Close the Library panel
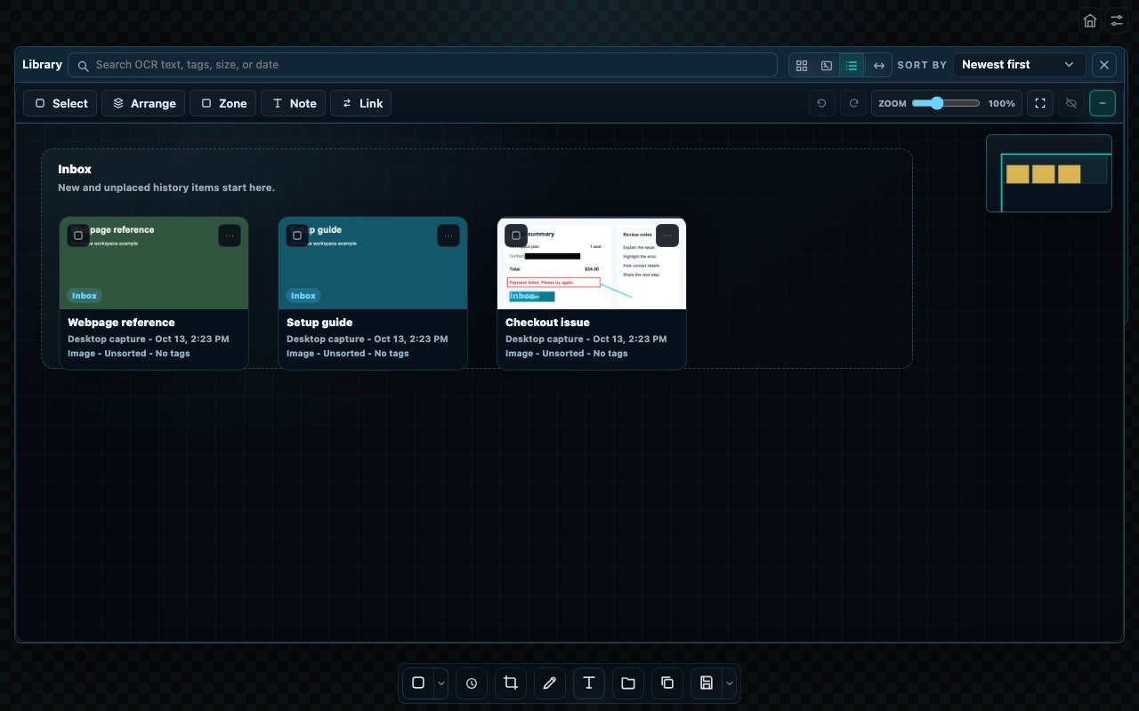The width and height of the screenshot is (1139, 711). click(1104, 65)
